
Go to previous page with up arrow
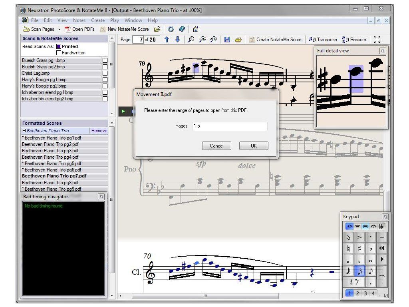click(167, 40)
